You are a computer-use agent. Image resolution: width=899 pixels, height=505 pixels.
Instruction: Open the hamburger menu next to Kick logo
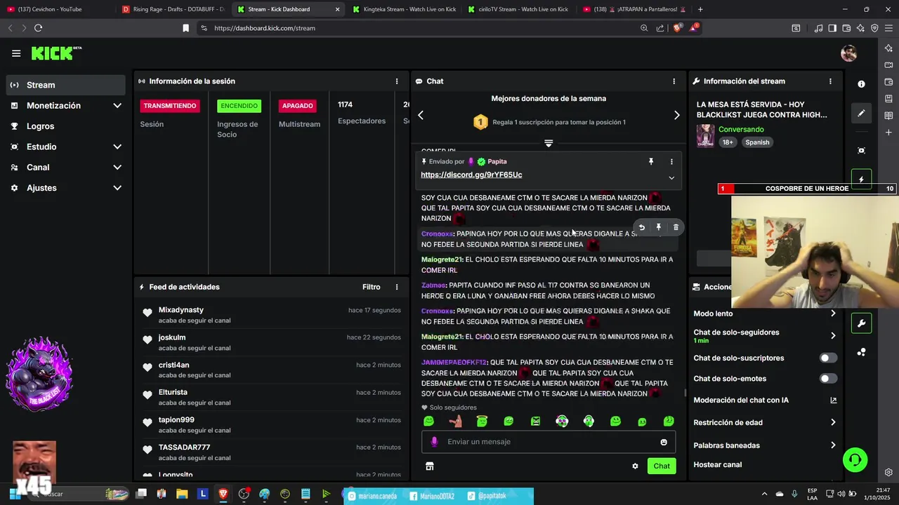(16, 53)
